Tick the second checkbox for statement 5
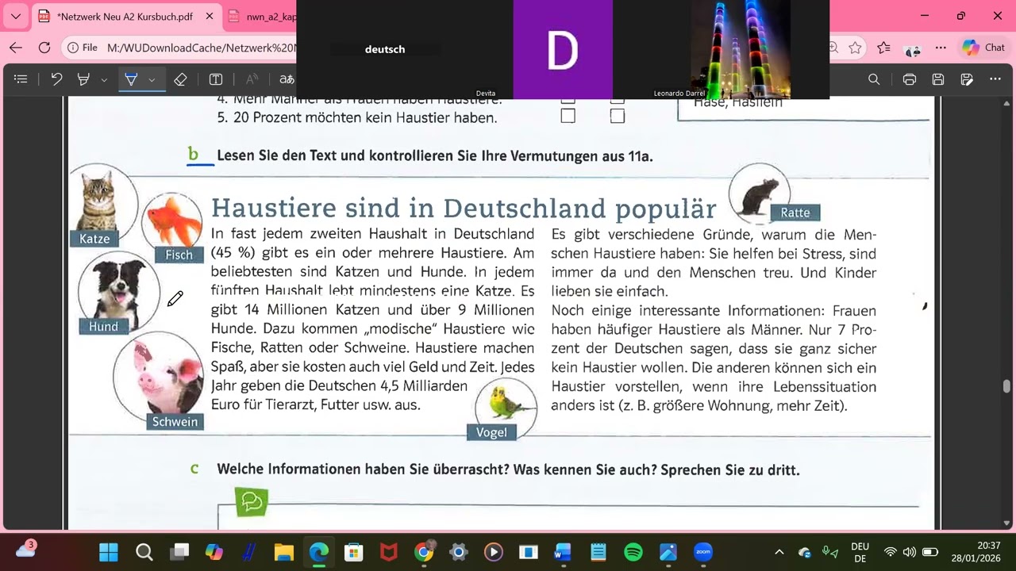This screenshot has width=1016, height=571. (618, 117)
